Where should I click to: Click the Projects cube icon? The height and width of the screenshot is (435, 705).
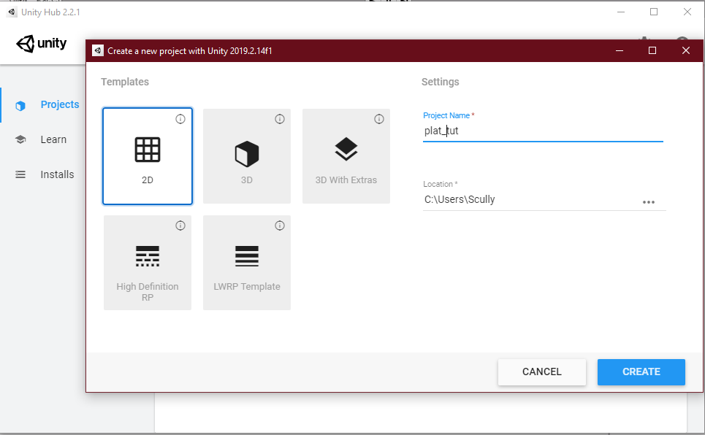click(x=20, y=106)
